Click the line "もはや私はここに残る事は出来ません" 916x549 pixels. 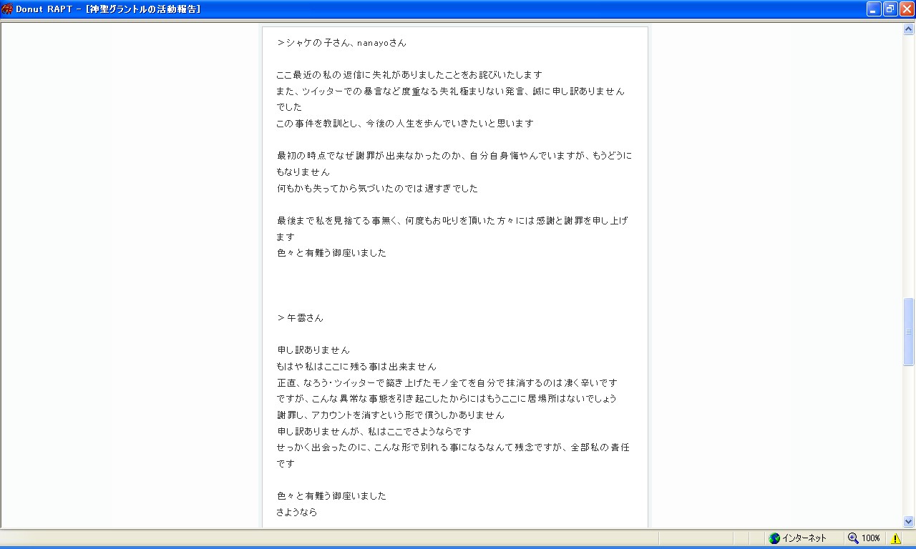click(356, 367)
